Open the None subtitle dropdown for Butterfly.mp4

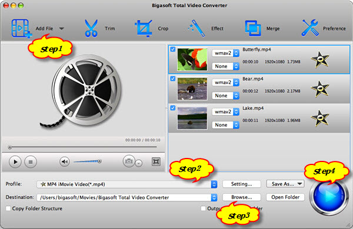click(x=225, y=66)
